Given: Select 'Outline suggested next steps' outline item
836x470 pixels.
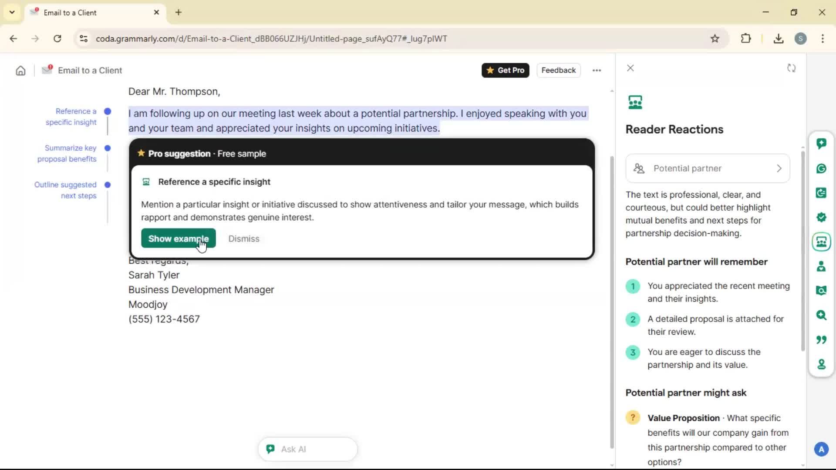Looking at the screenshot, I should [x=65, y=190].
